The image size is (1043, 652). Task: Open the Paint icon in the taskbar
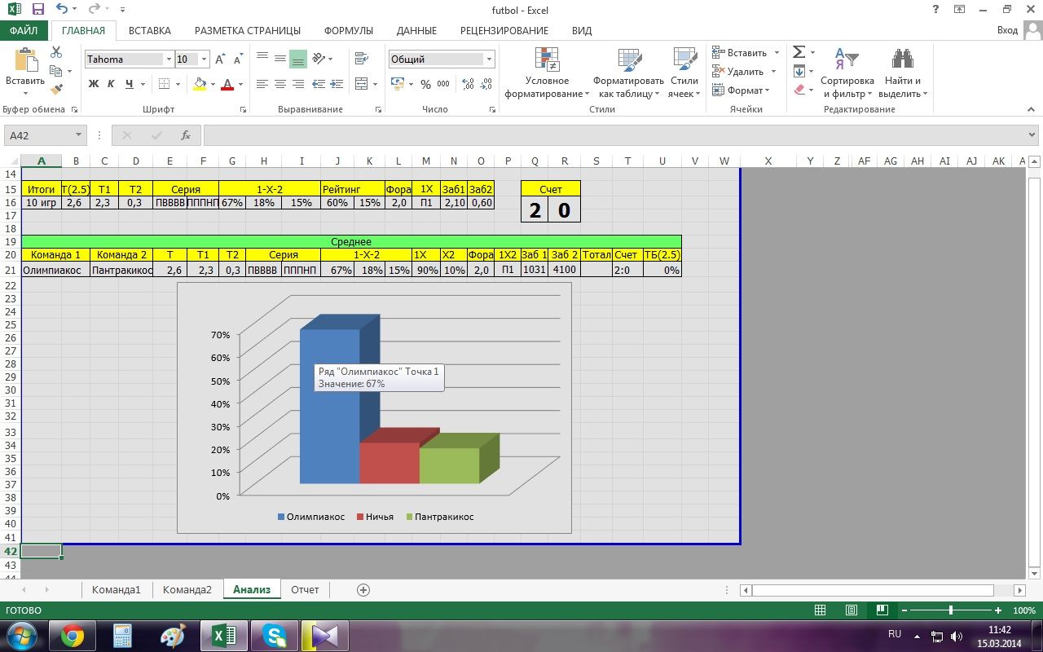click(x=173, y=636)
